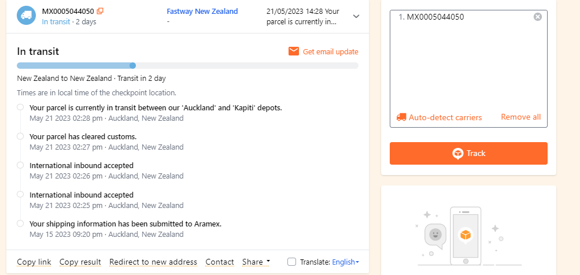Click the Copy link option
The width and height of the screenshot is (580, 275).
(x=34, y=262)
